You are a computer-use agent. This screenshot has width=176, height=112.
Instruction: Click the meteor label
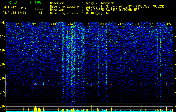tap(40, 9)
